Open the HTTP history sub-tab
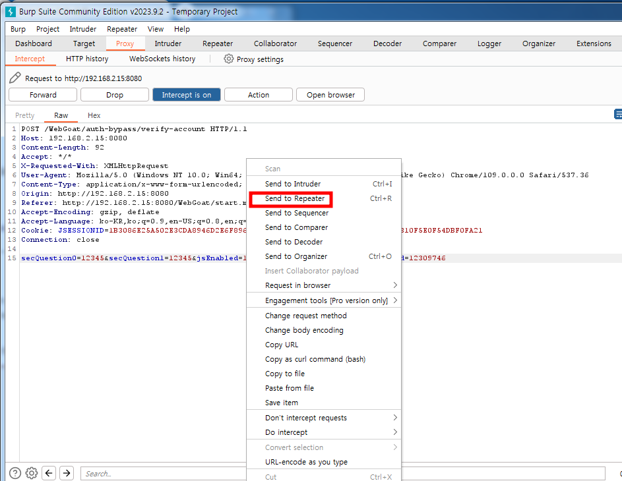The height and width of the screenshot is (481, 622). point(87,59)
